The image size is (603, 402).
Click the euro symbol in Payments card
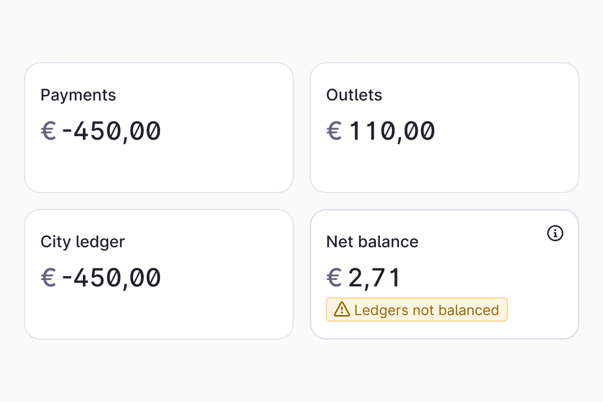click(48, 131)
